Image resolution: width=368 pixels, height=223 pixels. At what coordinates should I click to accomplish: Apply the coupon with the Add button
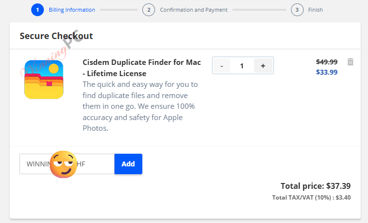click(x=128, y=164)
